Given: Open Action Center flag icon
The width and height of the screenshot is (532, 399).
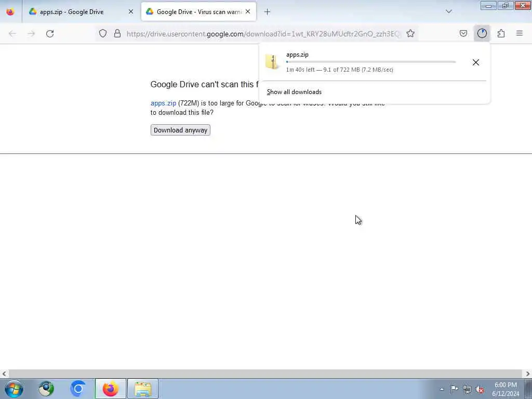Looking at the screenshot, I should [x=454, y=389].
